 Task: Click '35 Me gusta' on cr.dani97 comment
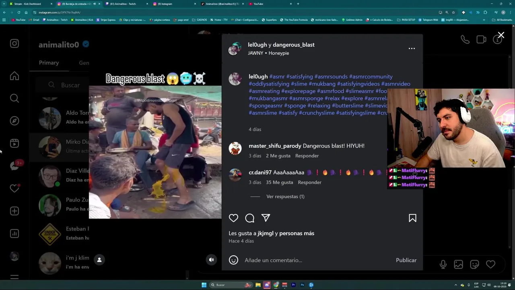(x=279, y=182)
